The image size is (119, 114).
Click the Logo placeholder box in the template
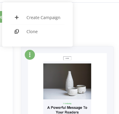click(x=67, y=58)
